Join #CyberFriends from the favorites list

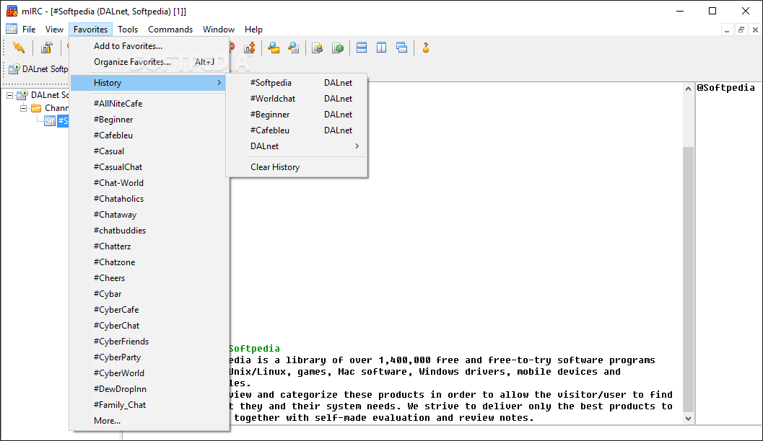149,342
